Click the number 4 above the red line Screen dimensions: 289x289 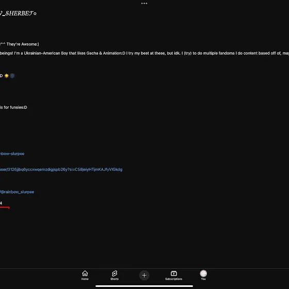[x=1, y=203]
